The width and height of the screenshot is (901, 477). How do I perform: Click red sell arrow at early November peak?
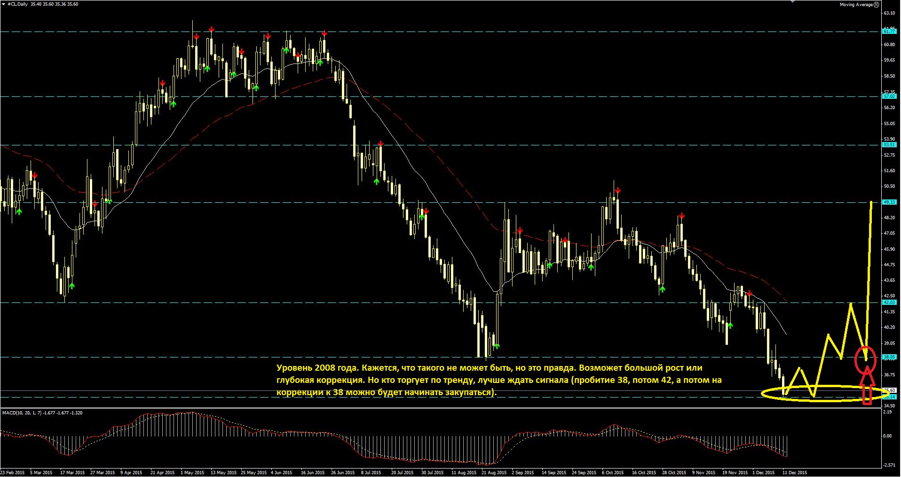pos(681,216)
